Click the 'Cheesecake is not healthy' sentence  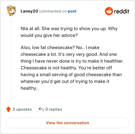pyautogui.click(x=49, y=68)
